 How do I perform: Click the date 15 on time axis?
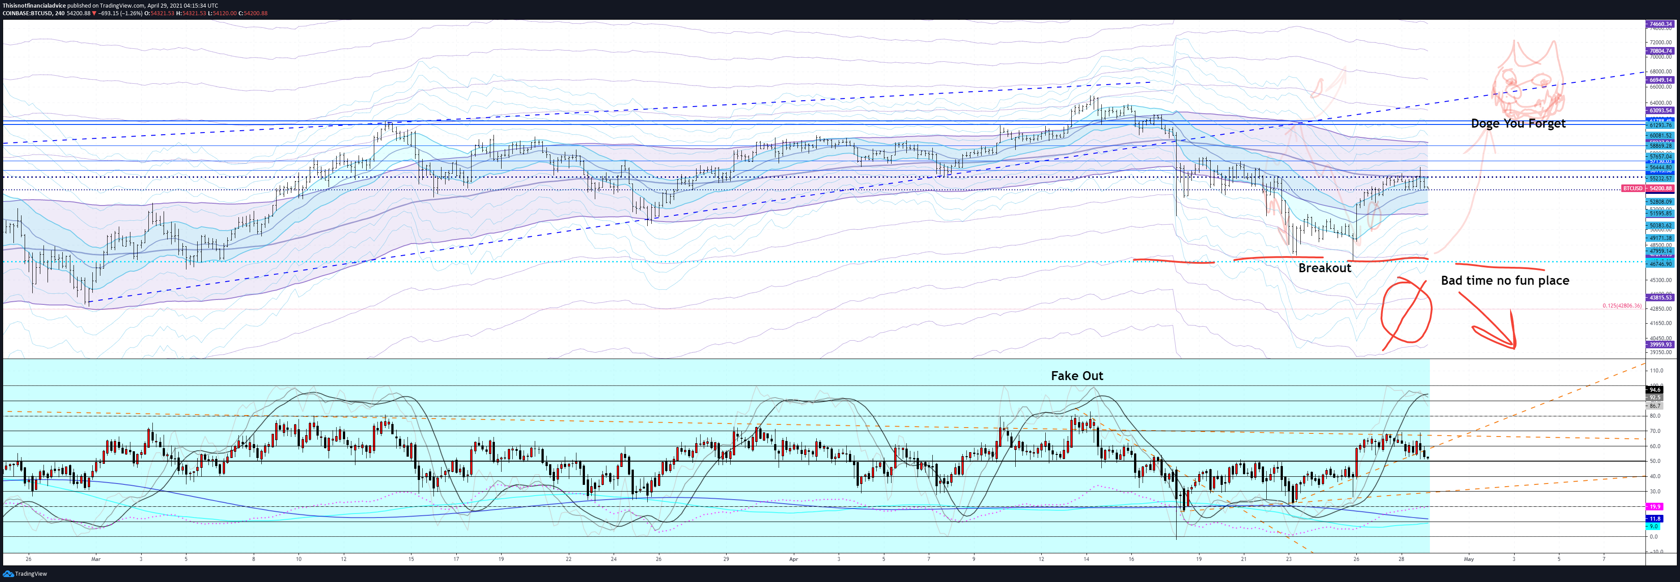point(411,559)
